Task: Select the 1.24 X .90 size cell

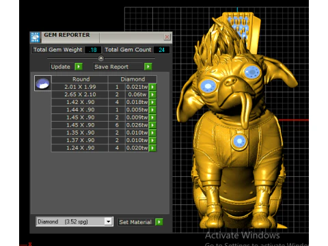Action: tap(80, 148)
